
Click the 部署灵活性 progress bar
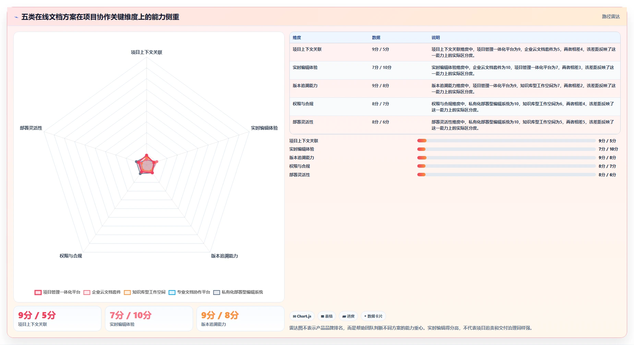506,175
